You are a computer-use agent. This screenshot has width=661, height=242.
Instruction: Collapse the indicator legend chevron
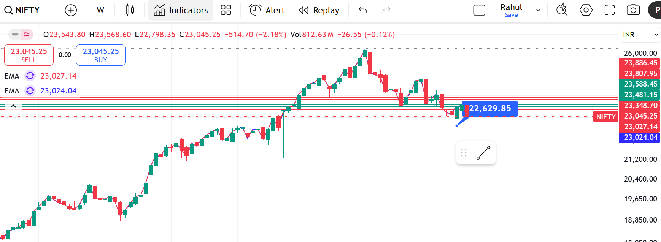(13, 106)
